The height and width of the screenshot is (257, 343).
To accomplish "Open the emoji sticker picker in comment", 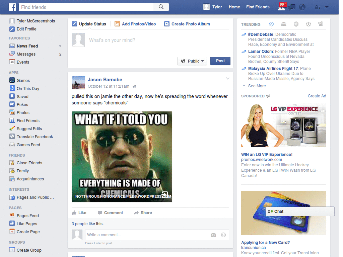I will pos(223,235).
